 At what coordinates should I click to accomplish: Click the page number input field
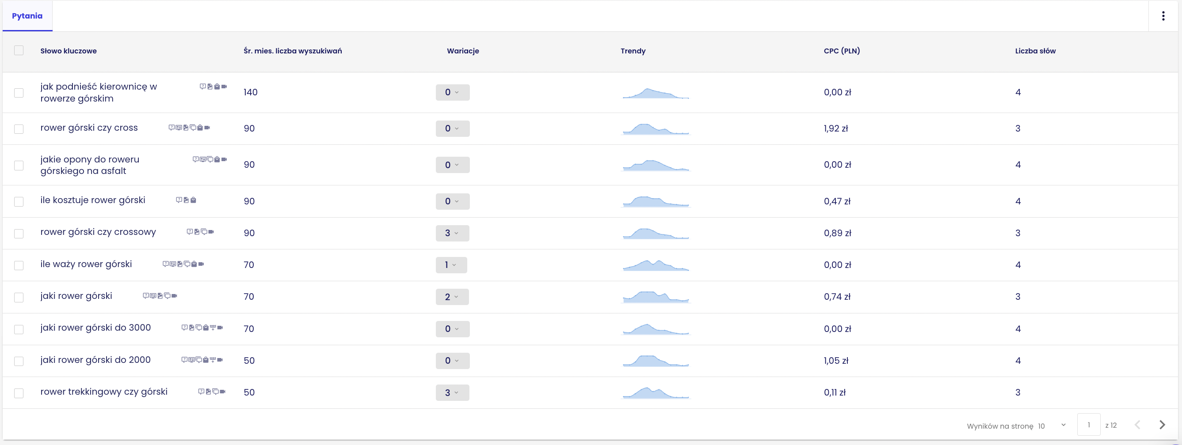(1088, 425)
